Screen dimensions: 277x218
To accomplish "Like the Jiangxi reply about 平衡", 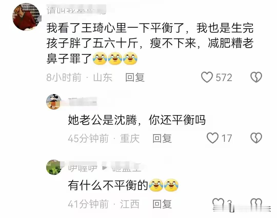I will pos(218,203).
